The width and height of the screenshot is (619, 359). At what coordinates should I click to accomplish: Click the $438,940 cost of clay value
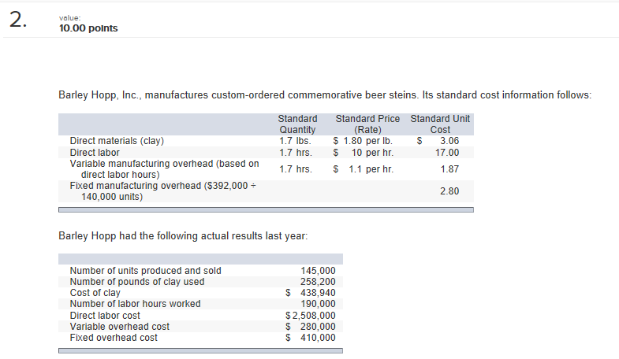point(311,293)
